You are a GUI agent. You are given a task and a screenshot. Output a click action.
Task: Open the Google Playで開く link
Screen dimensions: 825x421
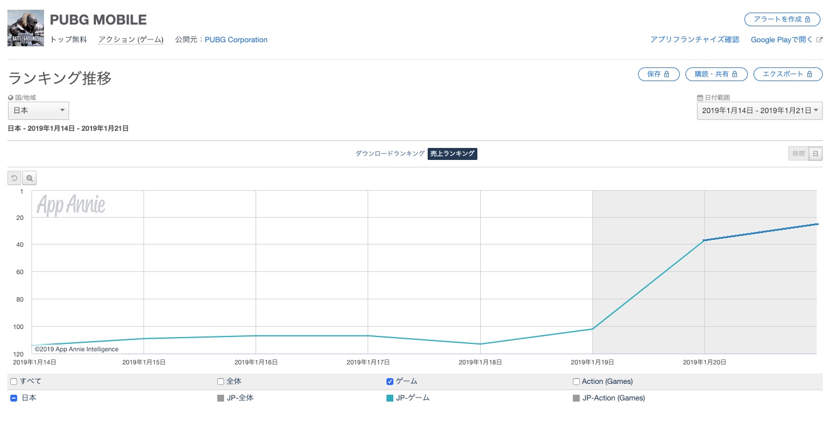782,40
